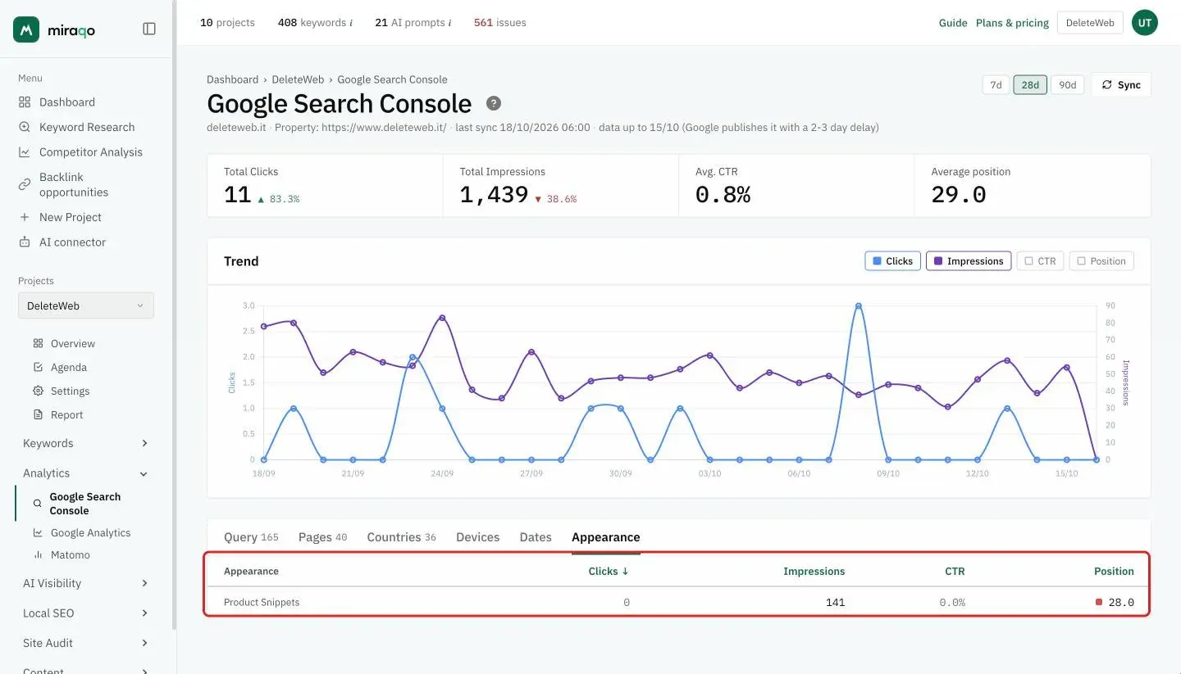
Task: Click the Keyword Research magnifier icon
Action: [x=25, y=127]
